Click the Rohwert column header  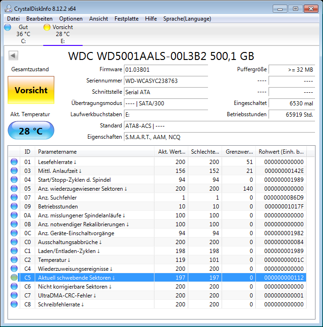(x=281, y=152)
